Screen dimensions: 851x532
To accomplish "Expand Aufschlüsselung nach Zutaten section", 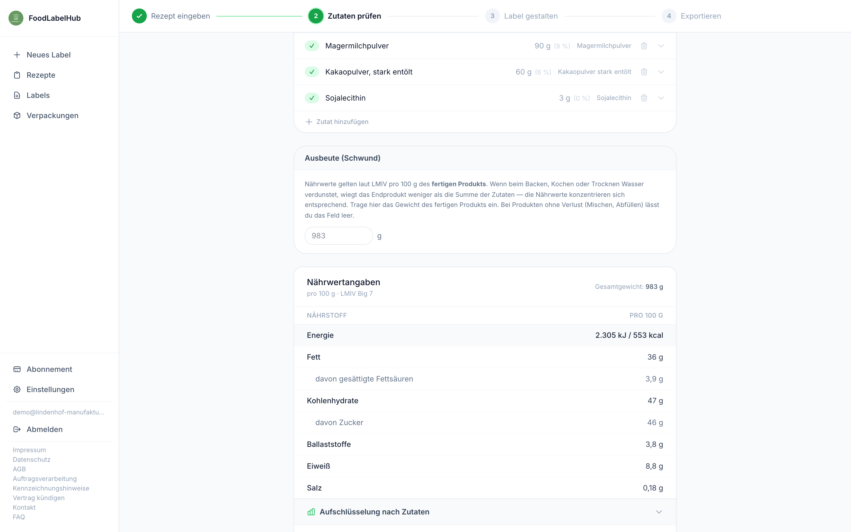I will 485,512.
